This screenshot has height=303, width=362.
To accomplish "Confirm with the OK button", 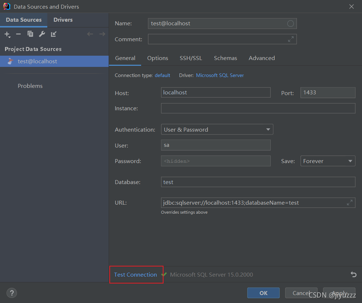I will point(263,293).
